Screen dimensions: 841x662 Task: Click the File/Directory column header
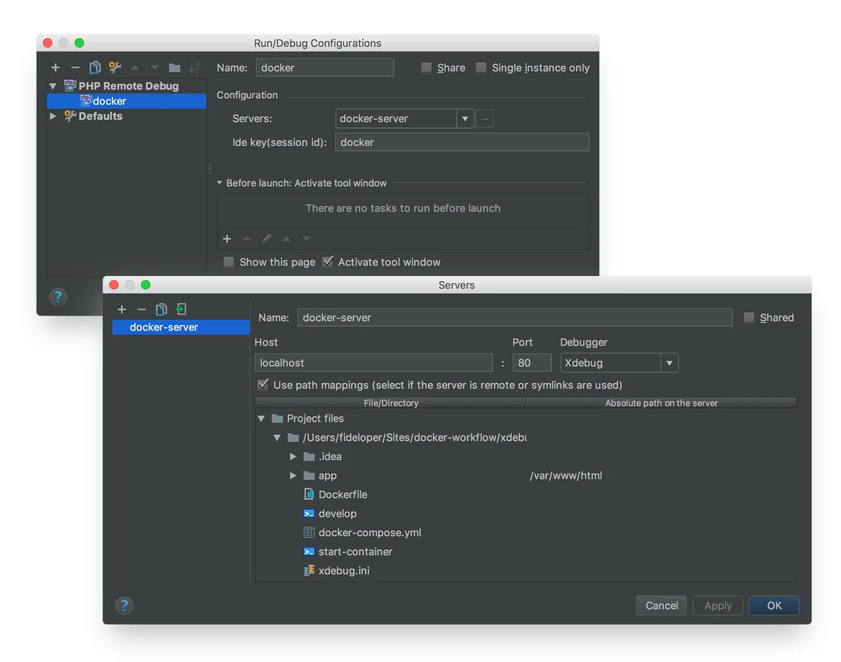point(391,403)
